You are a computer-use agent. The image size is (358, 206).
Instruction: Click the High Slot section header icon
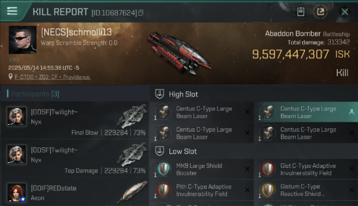click(160, 94)
